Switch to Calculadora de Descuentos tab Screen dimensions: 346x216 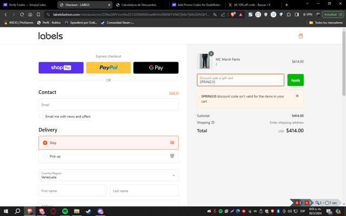139,5
